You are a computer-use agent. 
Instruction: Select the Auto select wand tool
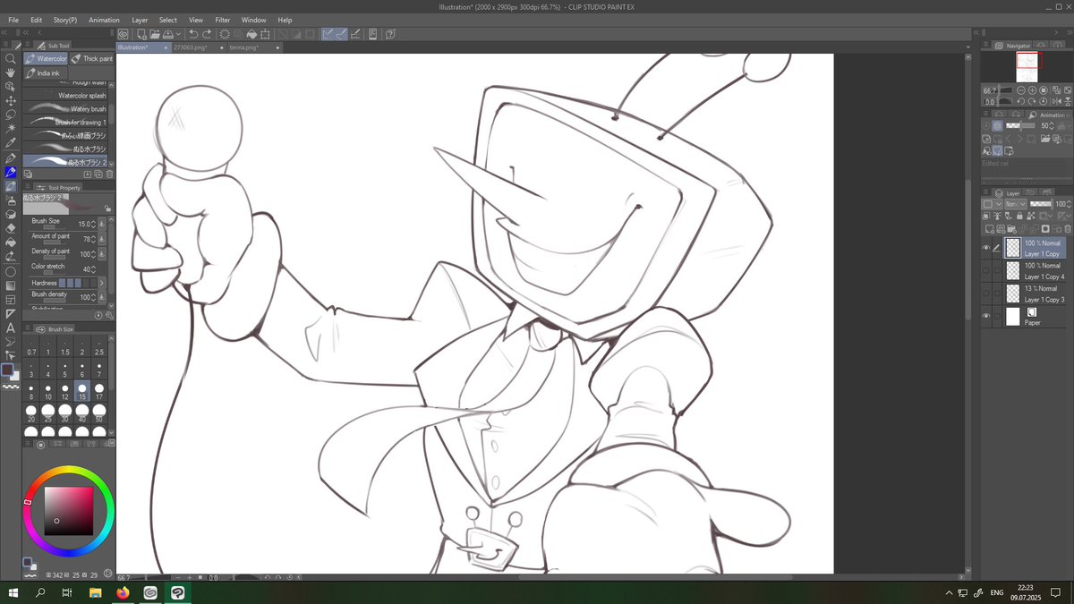coord(11,130)
